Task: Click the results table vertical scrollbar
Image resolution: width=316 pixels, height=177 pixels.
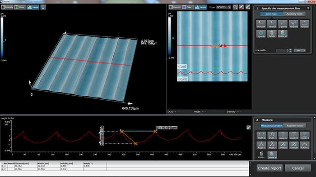Action: tap(250, 169)
